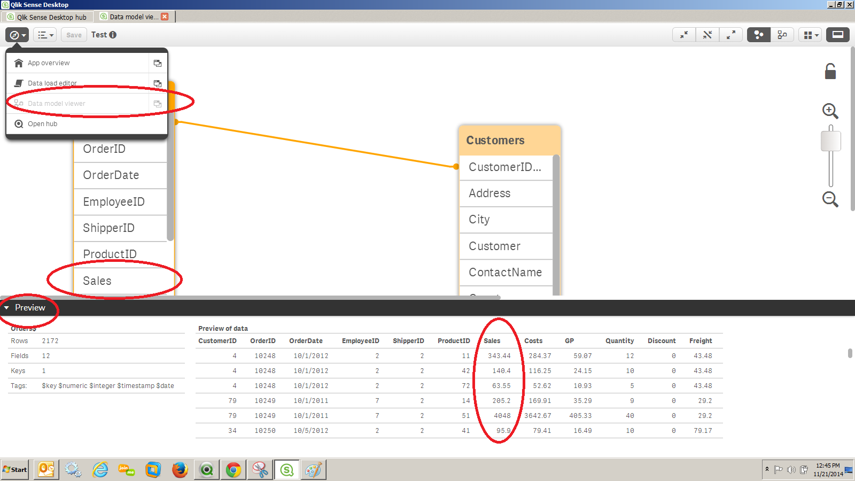855x481 pixels.
Task: Show linked fields icon
Action: pos(708,35)
